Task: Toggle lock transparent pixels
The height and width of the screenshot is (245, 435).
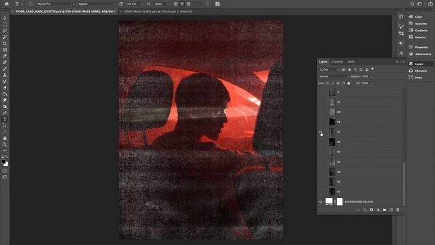Action: (328, 83)
